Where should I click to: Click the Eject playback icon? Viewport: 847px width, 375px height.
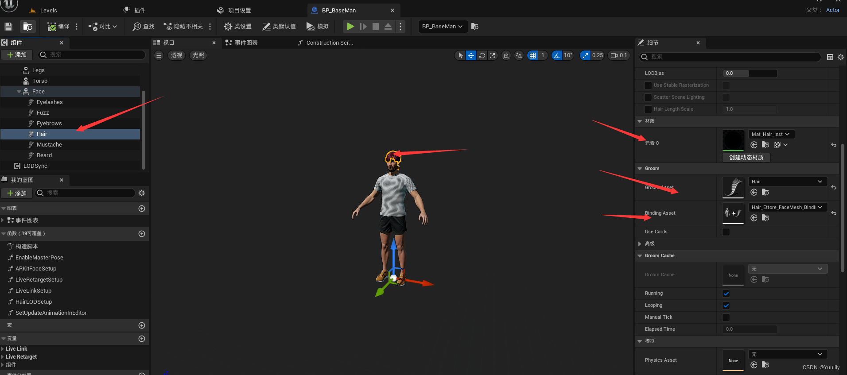coord(388,27)
